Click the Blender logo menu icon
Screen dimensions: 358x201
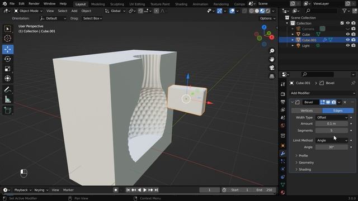[4, 4]
